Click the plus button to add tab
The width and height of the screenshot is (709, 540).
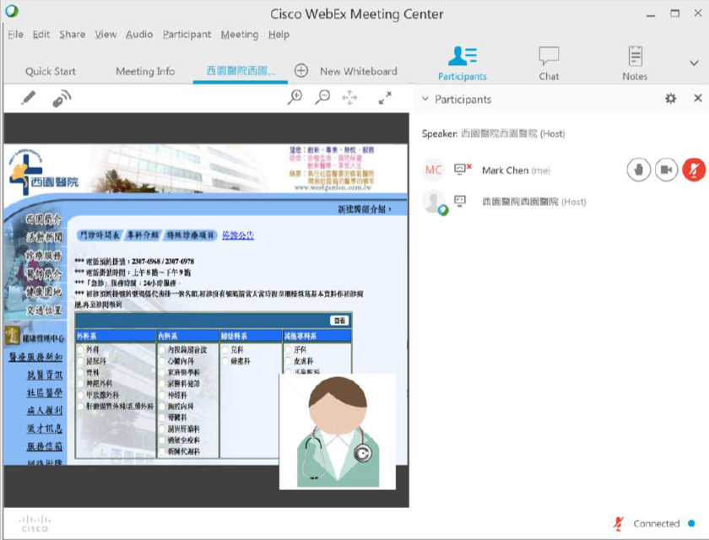[x=300, y=71]
